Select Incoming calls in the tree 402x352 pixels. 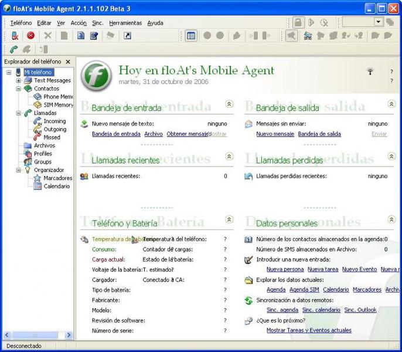[54, 121]
